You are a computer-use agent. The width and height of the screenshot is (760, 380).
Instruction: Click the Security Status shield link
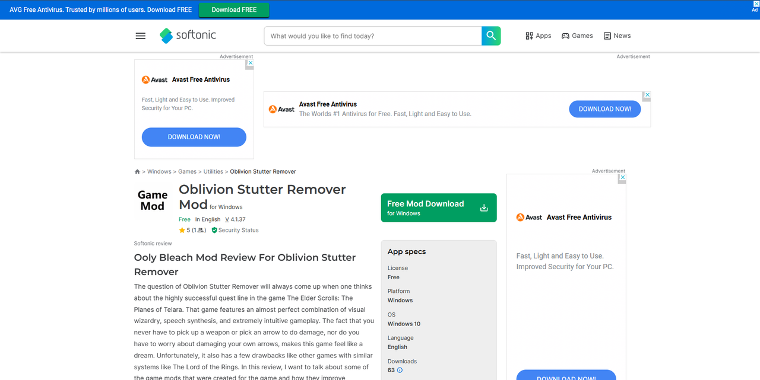click(x=235, y=230)
